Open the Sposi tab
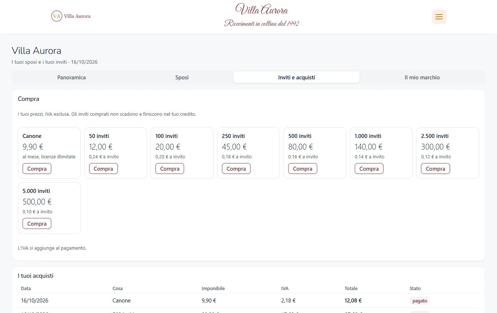Image resolution: width=497 pixels, height=313 pixels. [182, 78]
